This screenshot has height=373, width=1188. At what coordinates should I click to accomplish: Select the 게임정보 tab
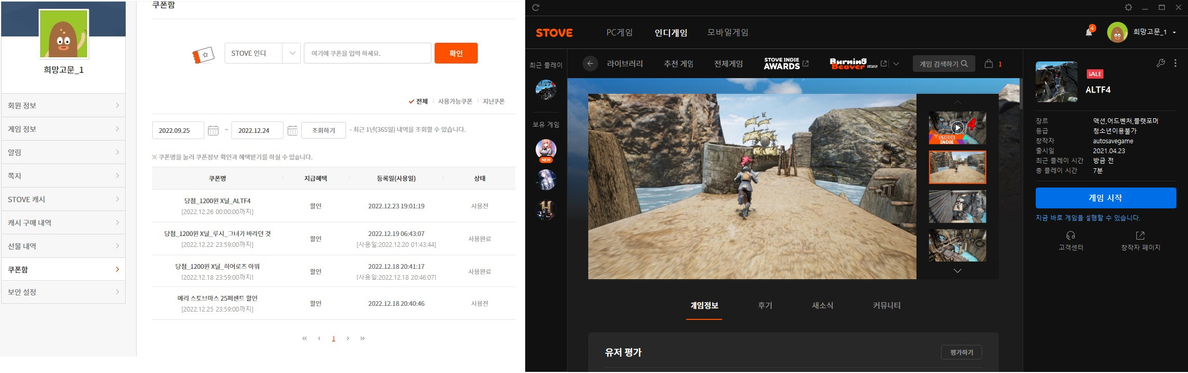click(x=703, y=306)
